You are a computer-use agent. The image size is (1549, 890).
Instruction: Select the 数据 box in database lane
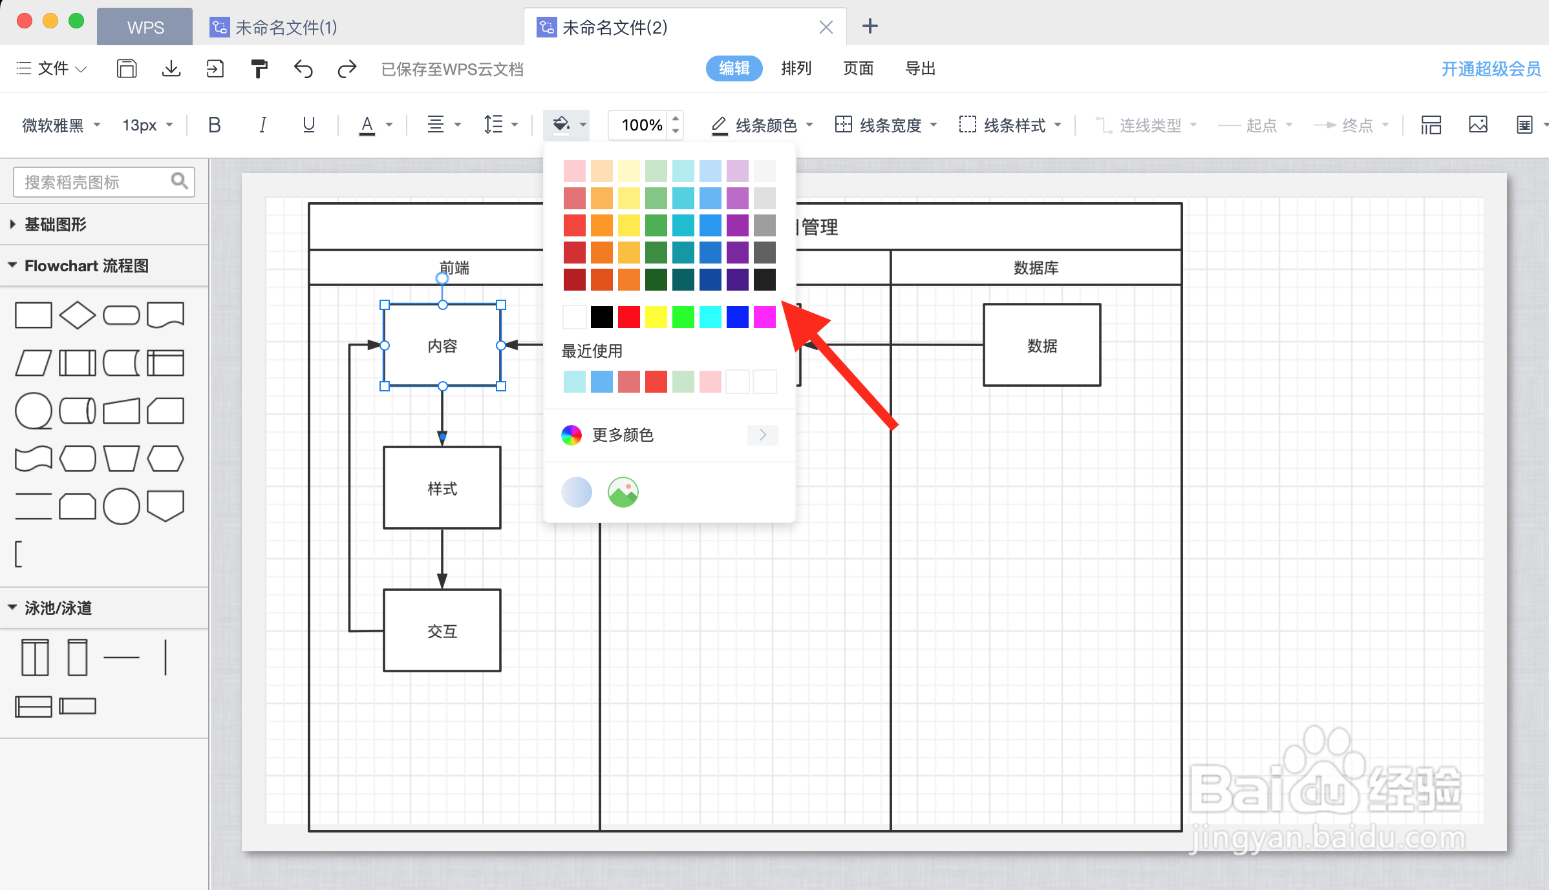[x=1042, y=345]
